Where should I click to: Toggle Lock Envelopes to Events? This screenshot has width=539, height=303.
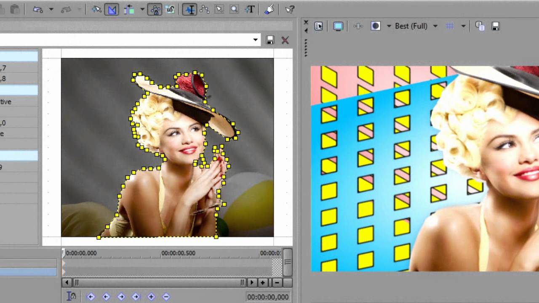pos(155,9)
